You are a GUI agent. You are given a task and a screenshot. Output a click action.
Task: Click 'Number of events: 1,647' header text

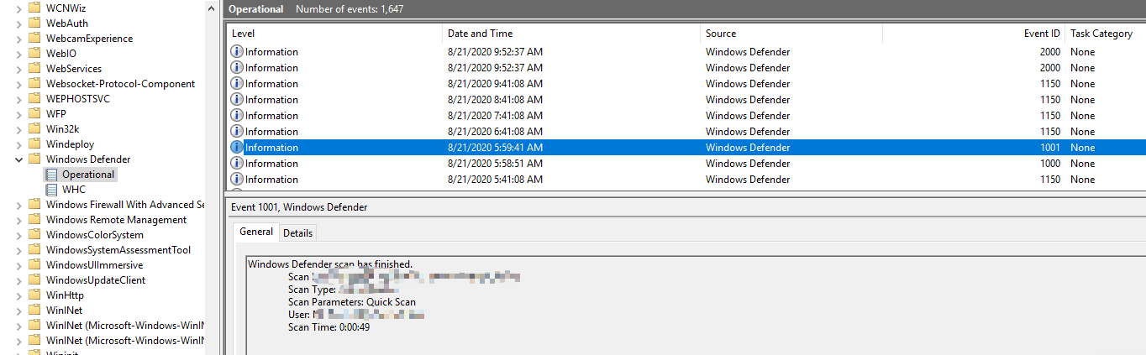click(348, 8)
